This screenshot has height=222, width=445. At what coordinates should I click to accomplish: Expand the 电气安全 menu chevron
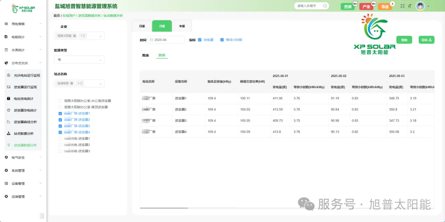pos(40,157)
